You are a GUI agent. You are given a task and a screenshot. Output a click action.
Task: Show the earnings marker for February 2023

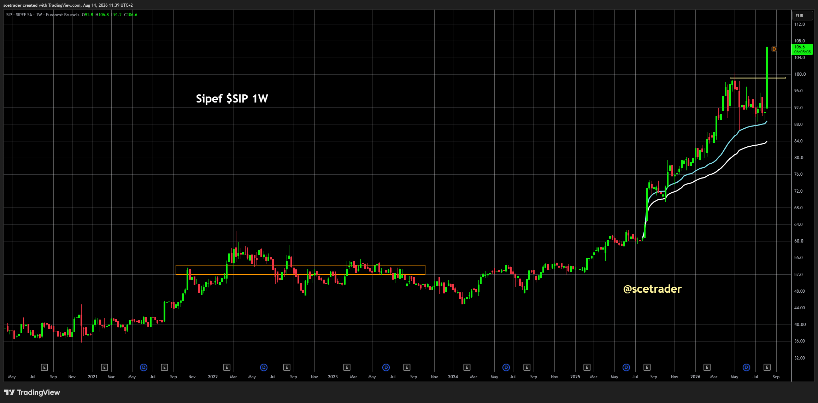(347, 367)
